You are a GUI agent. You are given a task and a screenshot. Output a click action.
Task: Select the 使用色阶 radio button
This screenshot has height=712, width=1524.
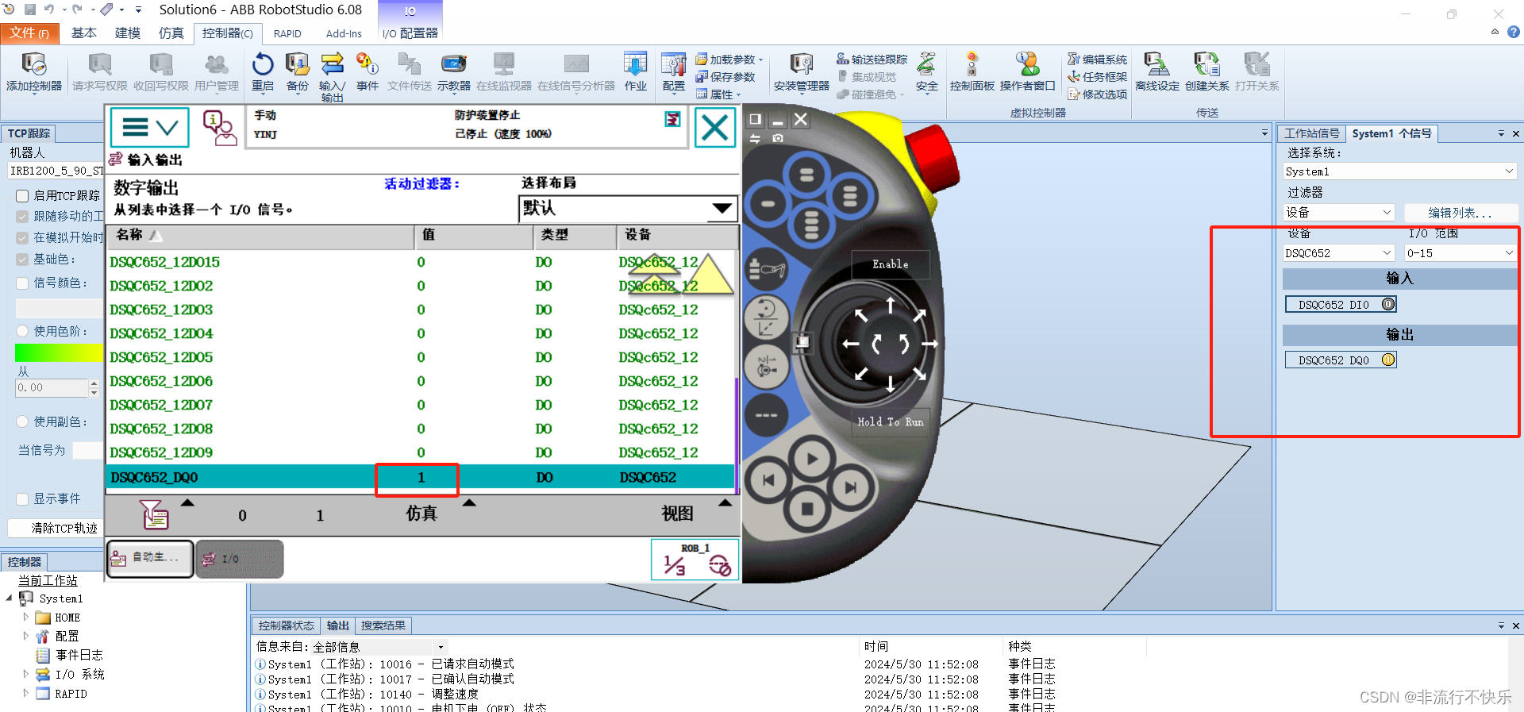23,331
